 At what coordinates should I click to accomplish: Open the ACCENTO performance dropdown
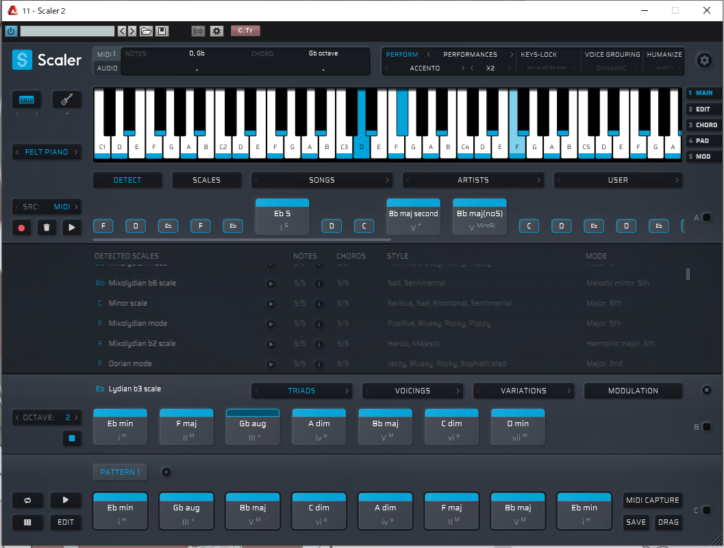(x=425, y=68)
